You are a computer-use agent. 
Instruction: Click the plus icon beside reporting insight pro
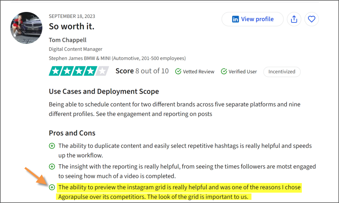click(x=52, y=167)
